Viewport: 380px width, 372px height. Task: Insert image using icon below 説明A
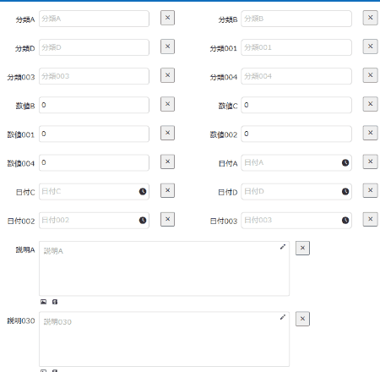click(43, 302)
